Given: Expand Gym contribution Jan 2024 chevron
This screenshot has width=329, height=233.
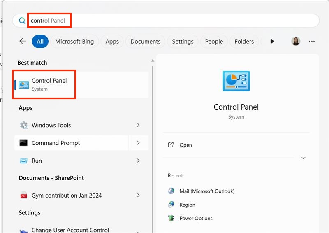Looking at the screenshot, I should click(x=138, y=196).
